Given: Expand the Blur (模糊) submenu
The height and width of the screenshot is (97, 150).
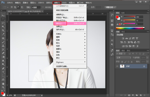Looking at the screenshot, I should pyautogui.click(x=70, y=37).
